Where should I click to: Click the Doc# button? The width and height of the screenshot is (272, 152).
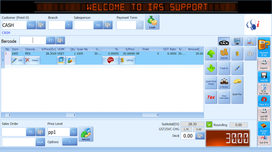[x=40, y=142]
